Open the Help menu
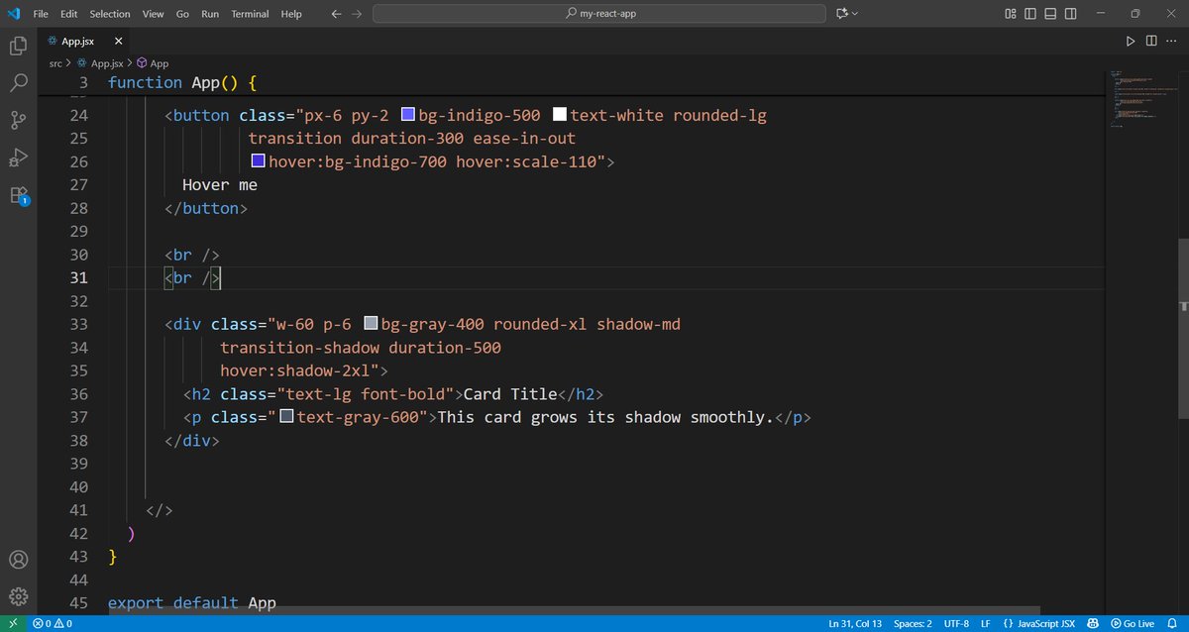The width and height of the screenshot is (1189, 632). tap(291, 14)
